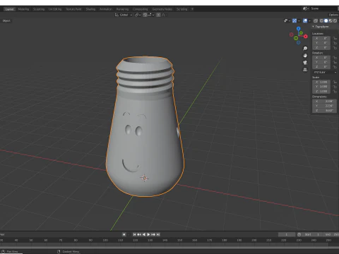Lock the Location X with padlock icon
Screen dimensions: 339x254
tap(335, 38)
